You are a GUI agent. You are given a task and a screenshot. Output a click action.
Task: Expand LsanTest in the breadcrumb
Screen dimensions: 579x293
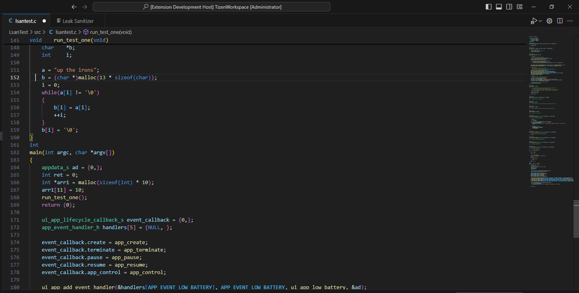point(18,32)
